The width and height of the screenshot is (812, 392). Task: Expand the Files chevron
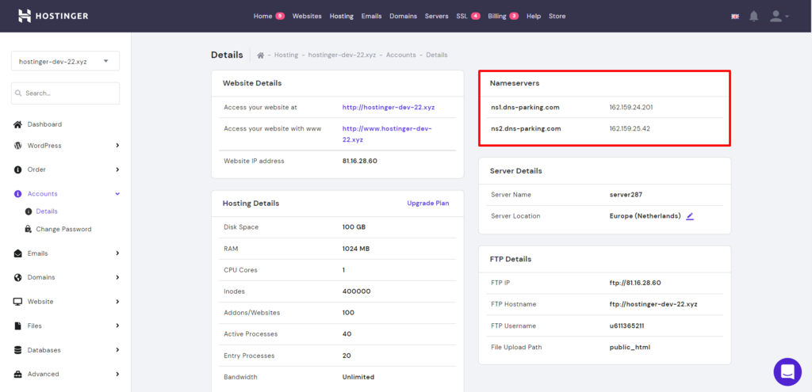[117, 325]
